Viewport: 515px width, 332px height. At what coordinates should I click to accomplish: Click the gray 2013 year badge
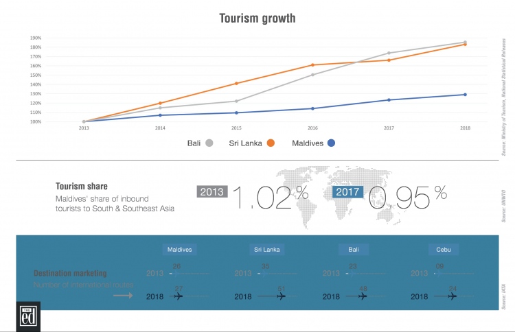point(212,192)
